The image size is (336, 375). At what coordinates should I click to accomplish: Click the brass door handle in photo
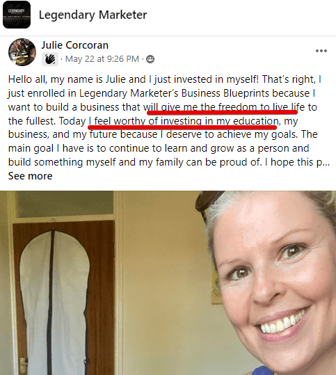pyautogui.click(x=23, y=366)
